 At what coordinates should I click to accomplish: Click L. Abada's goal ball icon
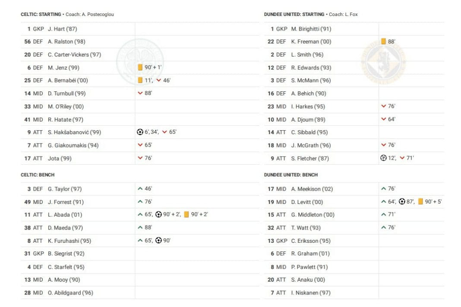pos(158,214)
